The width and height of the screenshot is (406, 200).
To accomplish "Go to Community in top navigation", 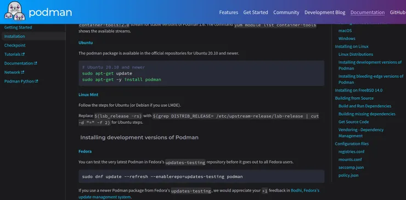I will (x=286, y=13).
